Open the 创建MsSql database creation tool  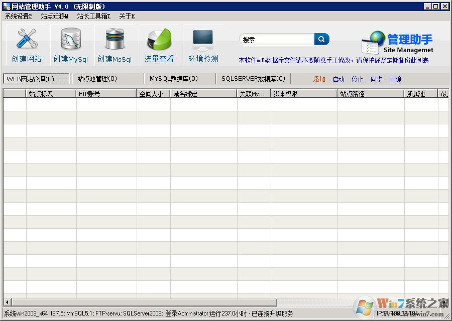(115, 44)
